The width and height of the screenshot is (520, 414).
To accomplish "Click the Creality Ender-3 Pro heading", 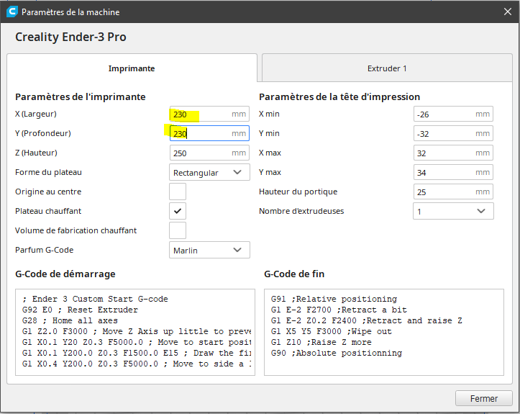I will [70, 37].
